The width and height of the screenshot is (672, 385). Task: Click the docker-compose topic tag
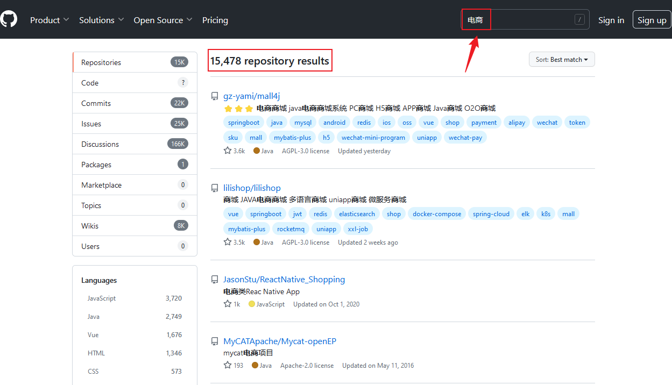pos(437,214)
